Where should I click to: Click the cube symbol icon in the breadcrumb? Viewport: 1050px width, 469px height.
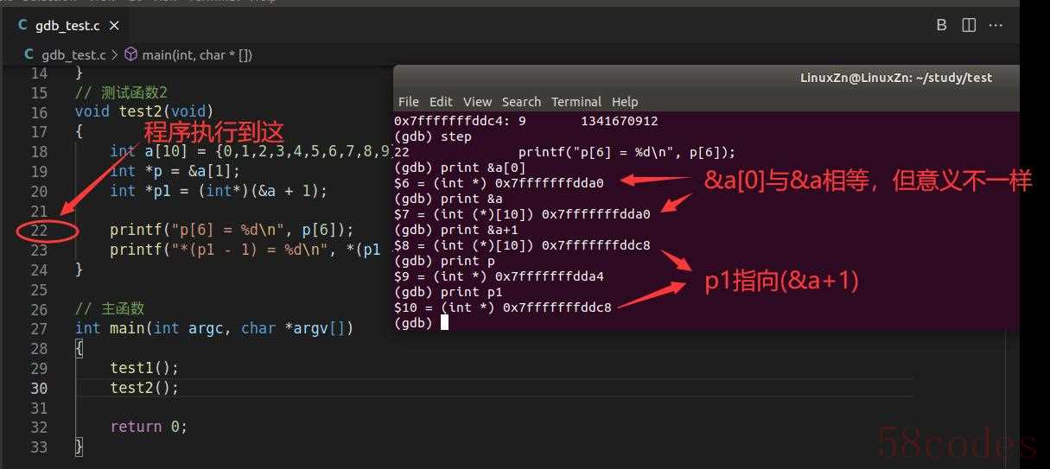[x=131, y=54]
